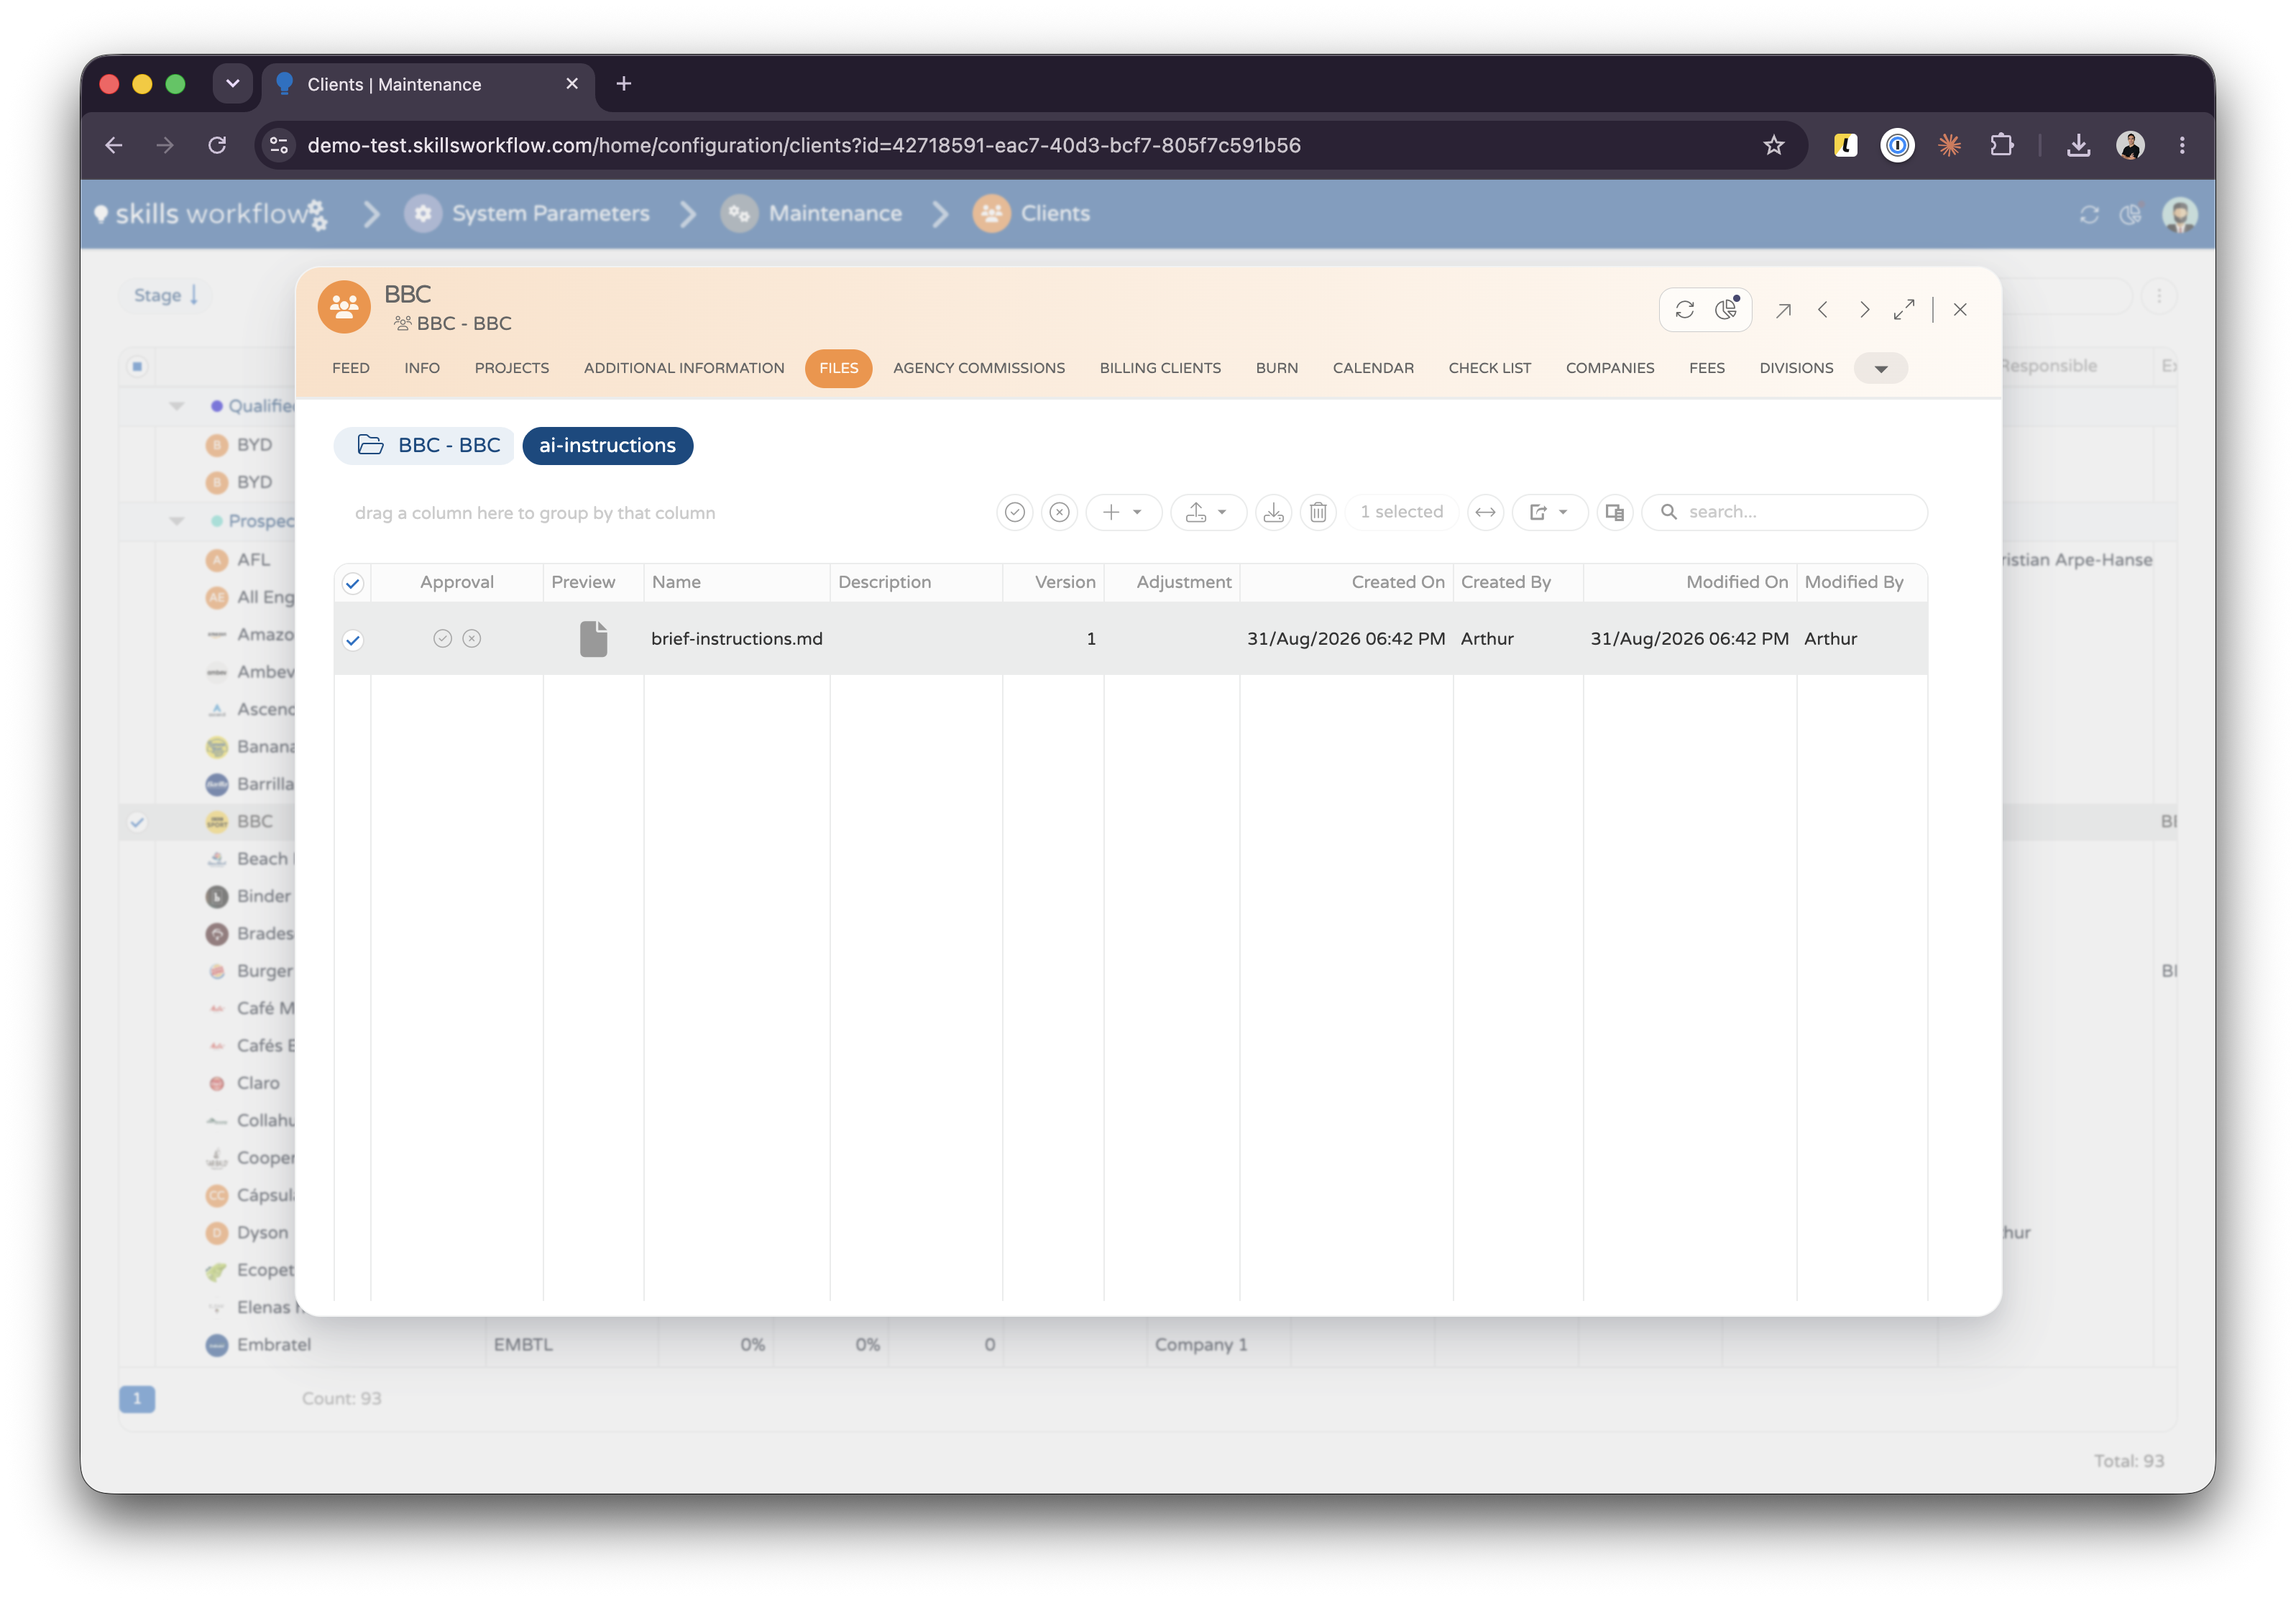
Task: Click the refresh icon in BBC panel header
Action: pyautogui.click(x=1684, y=310)
